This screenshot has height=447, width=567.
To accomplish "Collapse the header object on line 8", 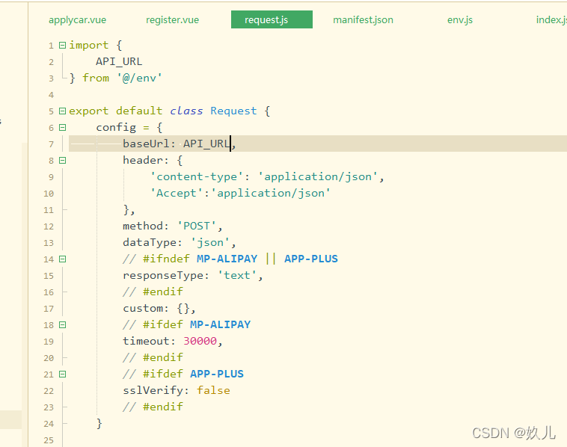I will [x=62, y=160].
